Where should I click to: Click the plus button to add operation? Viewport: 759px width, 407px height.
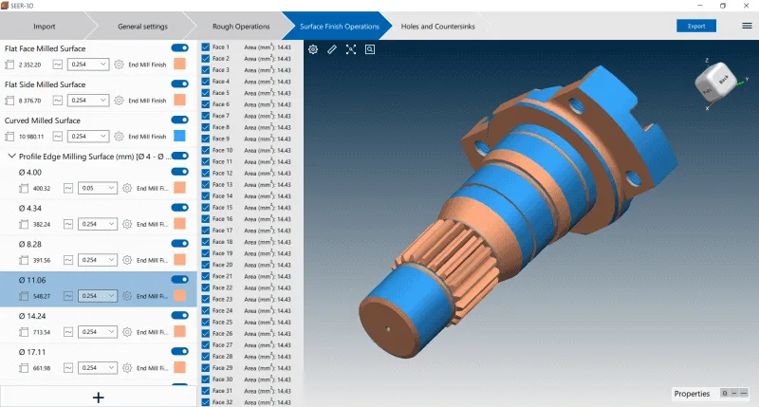coord(98,397)
